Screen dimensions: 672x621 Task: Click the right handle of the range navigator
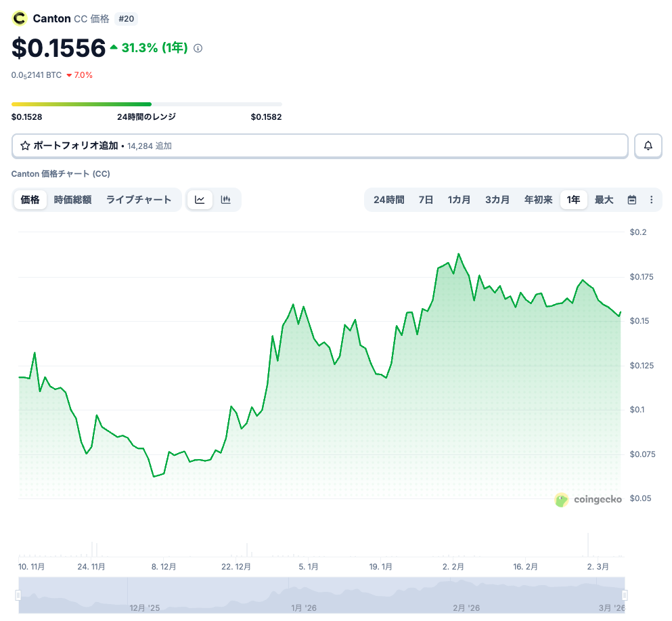(x=625, y=595)
